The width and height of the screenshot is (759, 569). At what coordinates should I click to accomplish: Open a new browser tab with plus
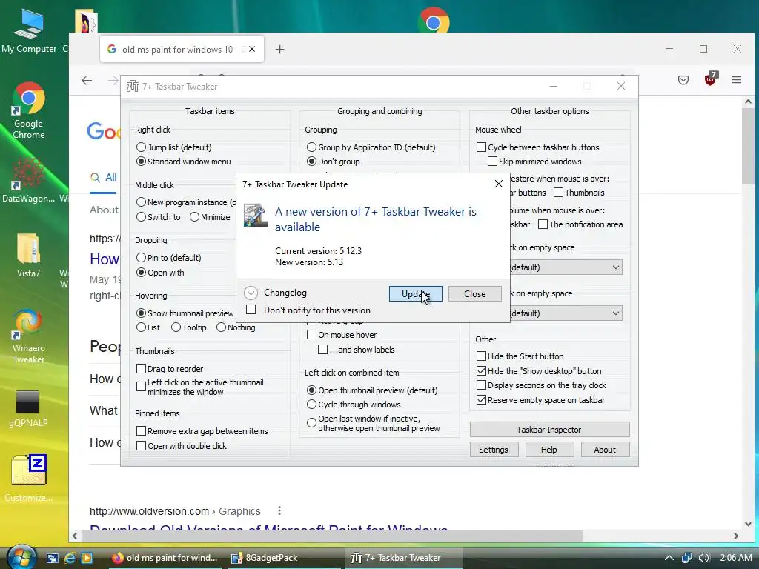(279, 50)
